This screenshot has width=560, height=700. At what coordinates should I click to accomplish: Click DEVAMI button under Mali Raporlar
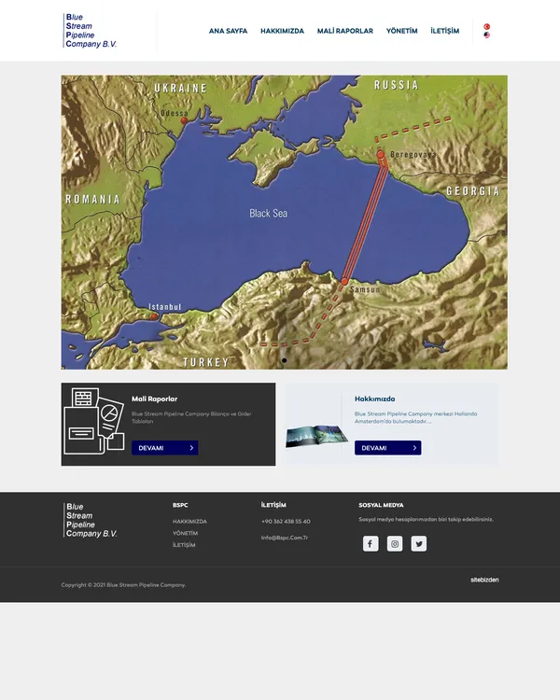[165, 448]
